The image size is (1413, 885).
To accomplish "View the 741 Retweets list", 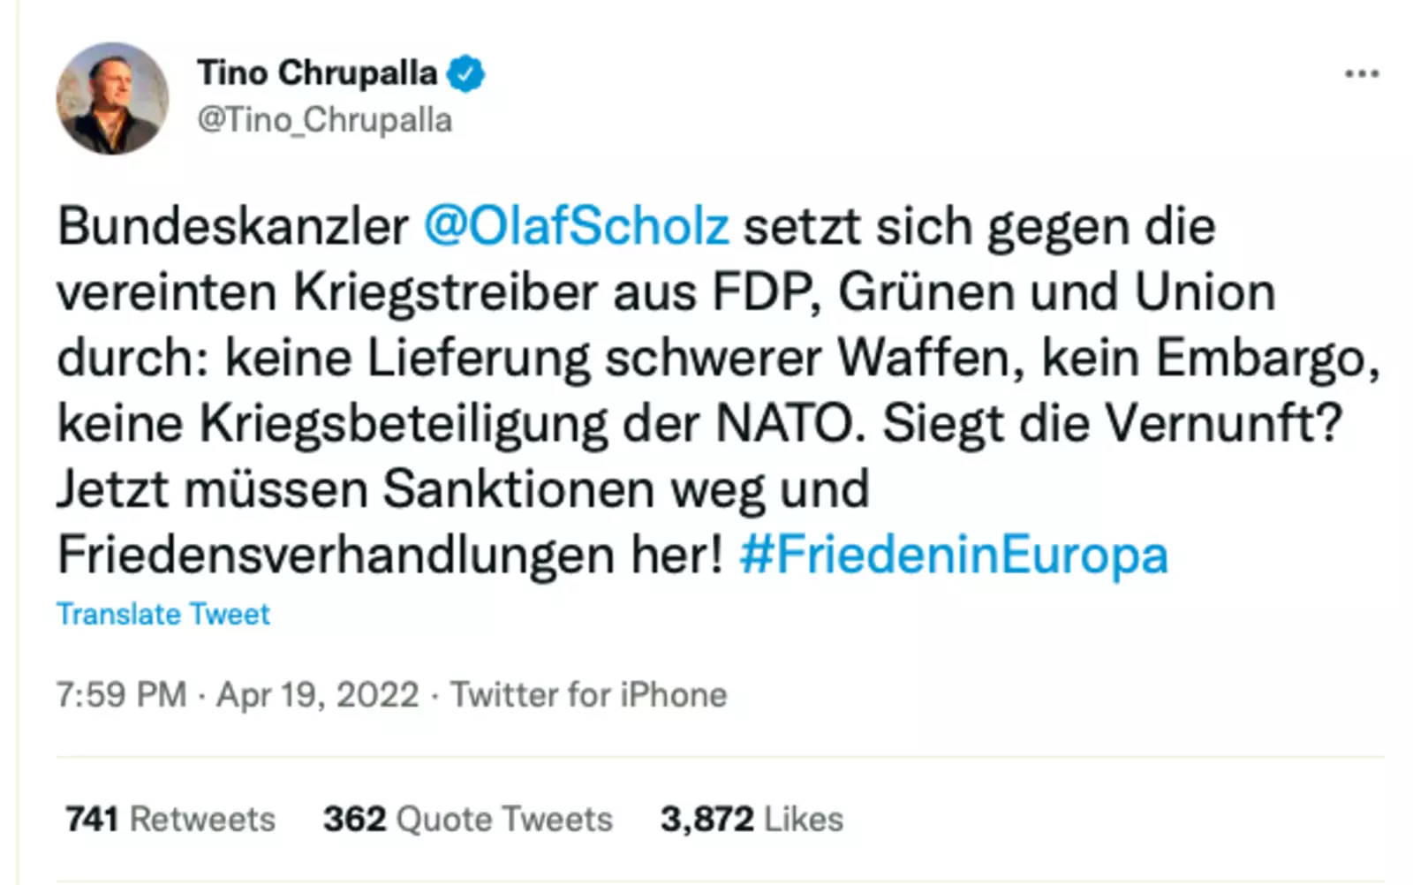I will click(x=170, y=819).
